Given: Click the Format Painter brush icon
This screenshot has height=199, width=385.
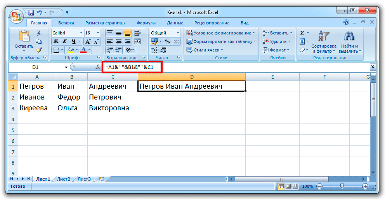Looking at the screenshot, I should point(39,50).
